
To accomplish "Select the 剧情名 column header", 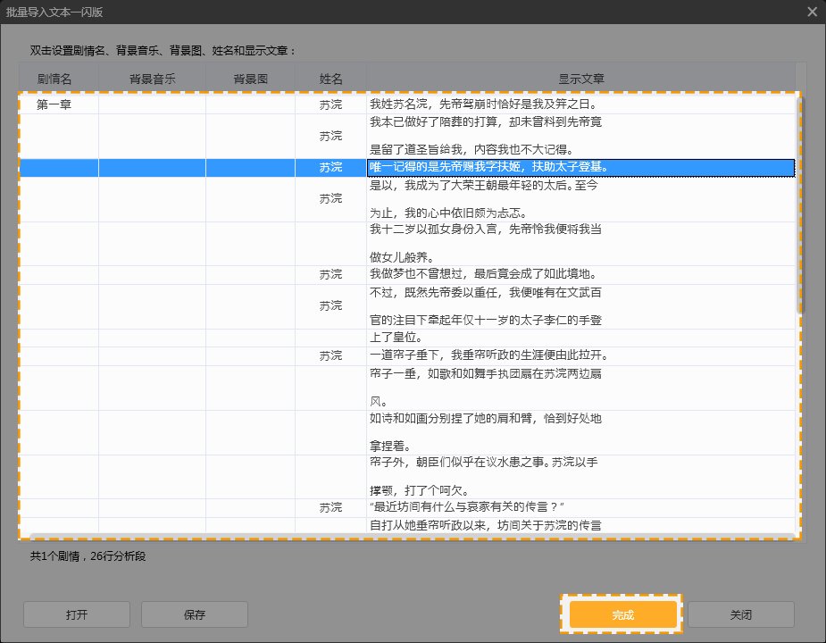I will click(x=54, y=79).
